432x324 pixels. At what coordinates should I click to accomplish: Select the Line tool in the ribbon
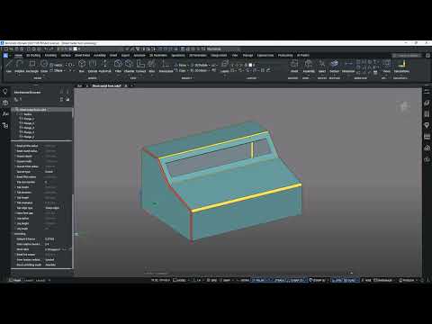9,67
